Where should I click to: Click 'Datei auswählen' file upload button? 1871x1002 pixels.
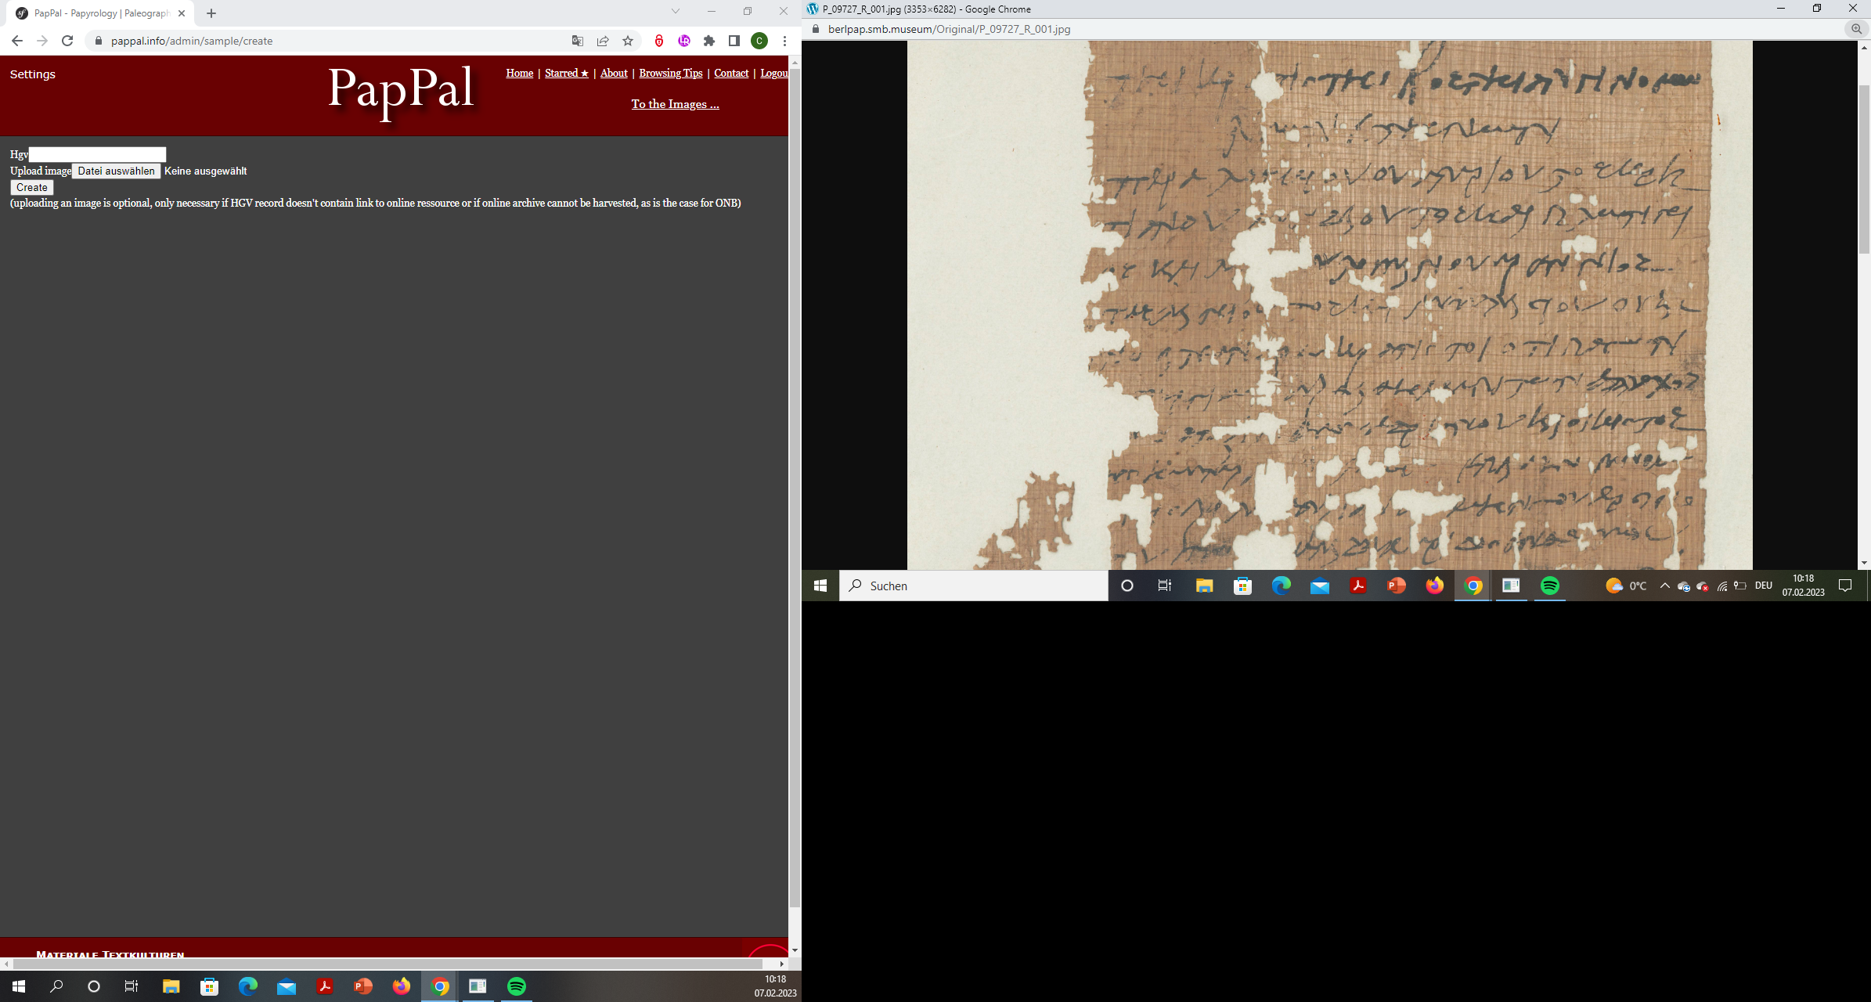coord(117,171)
